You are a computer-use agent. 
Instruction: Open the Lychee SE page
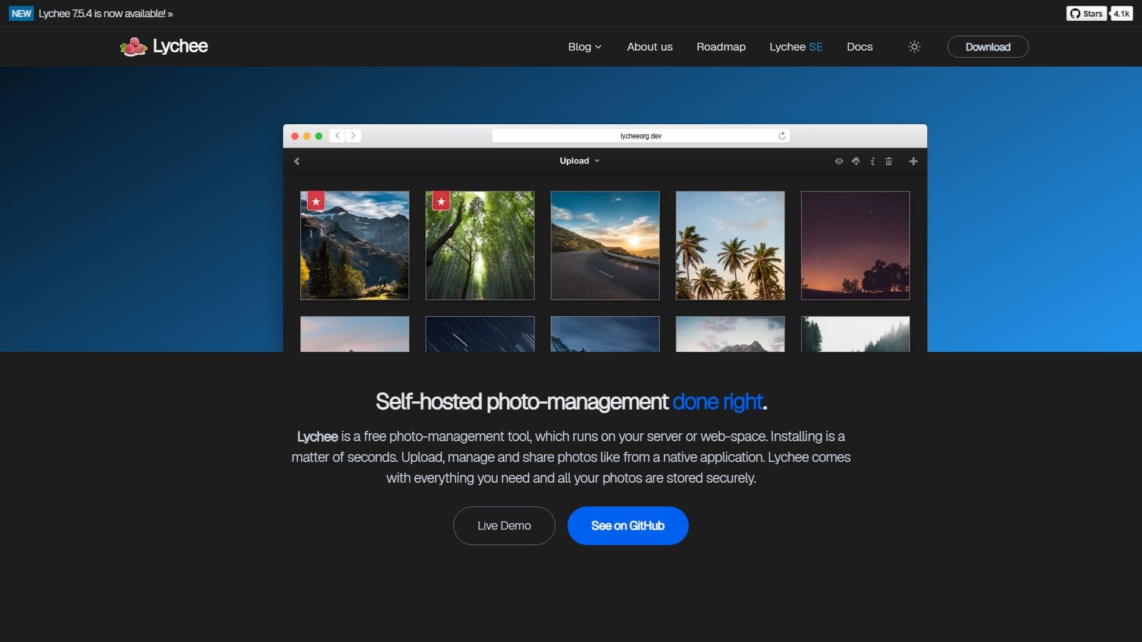pyautogui.click(x=796, y=46)
